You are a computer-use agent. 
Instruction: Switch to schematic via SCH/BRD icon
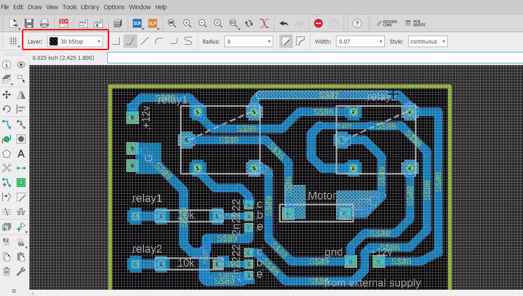pos(64,23)
